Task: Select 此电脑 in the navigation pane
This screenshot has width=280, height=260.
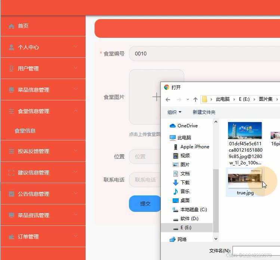Action: click(x=180, y=137)
